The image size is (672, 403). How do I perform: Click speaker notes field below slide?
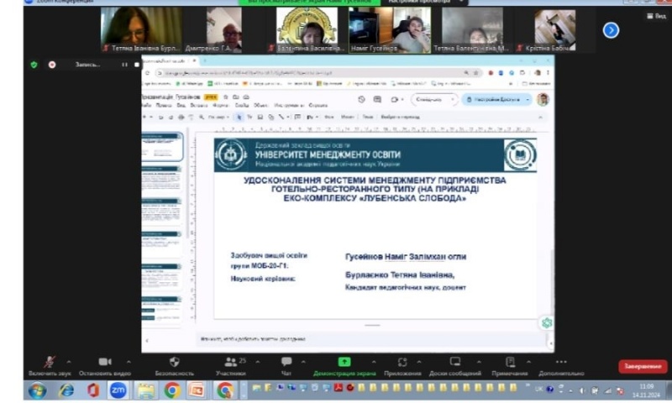coord(370,338)
